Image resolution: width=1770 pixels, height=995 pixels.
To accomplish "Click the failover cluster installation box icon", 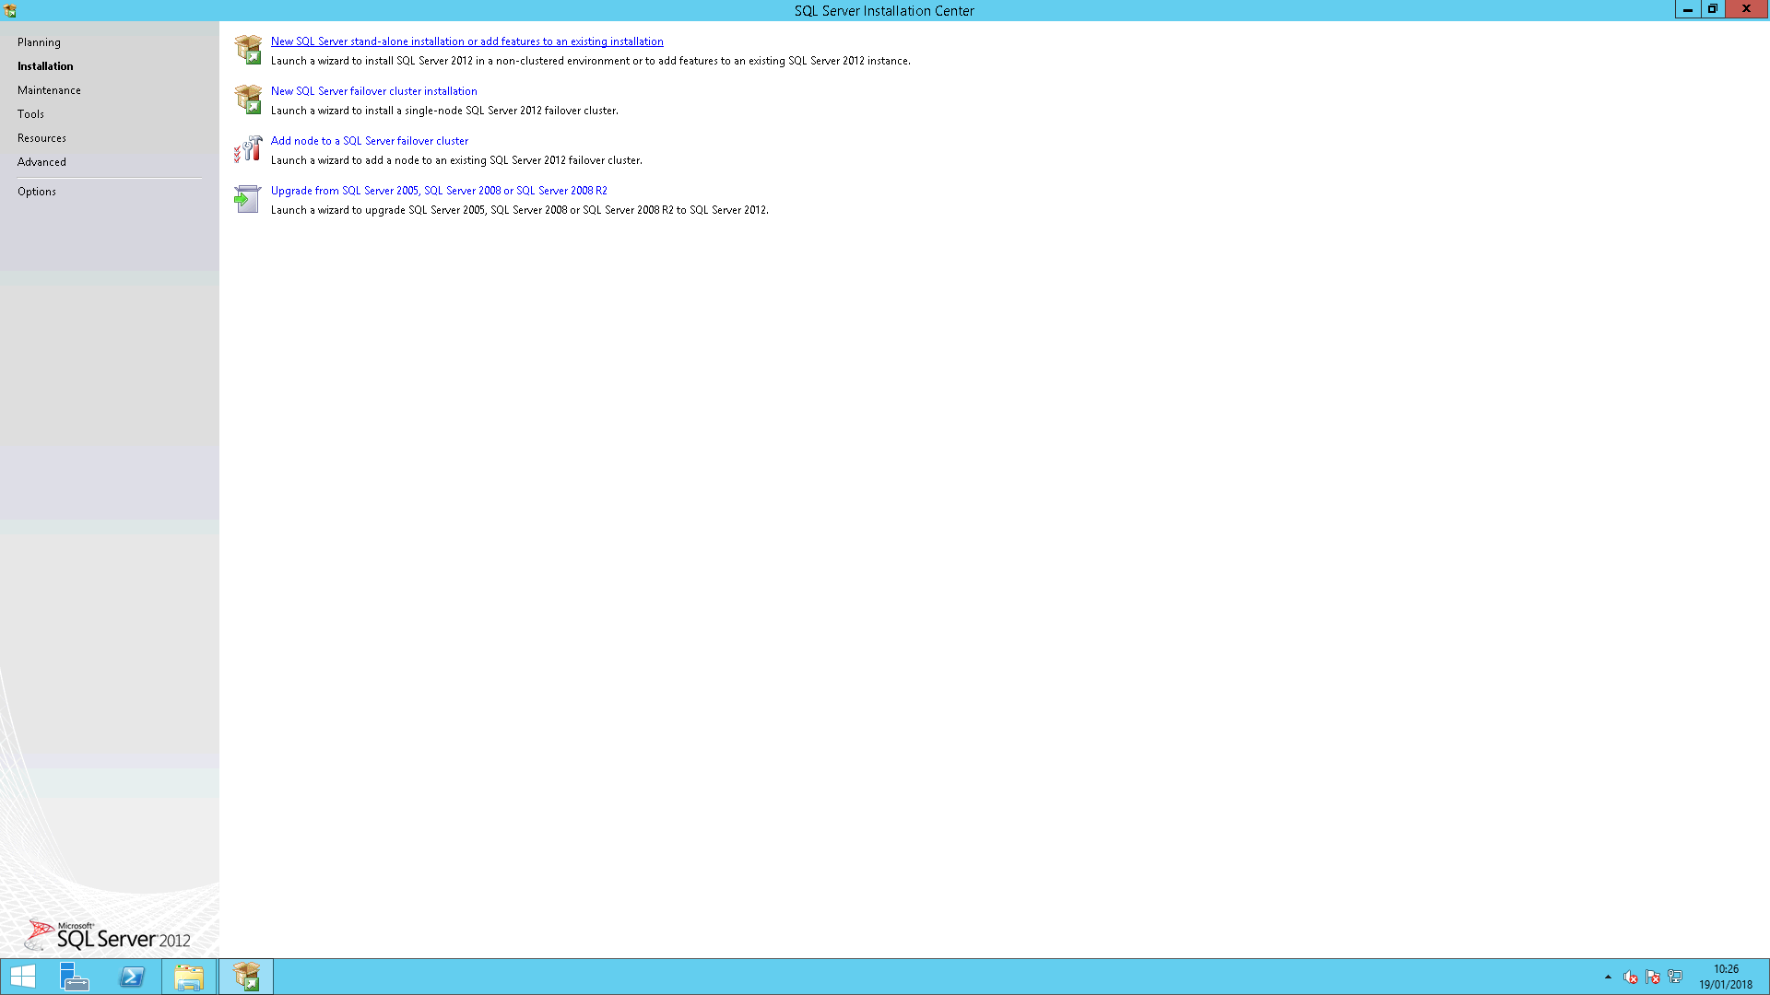I will pyautogui.click(x=248, y=99).
